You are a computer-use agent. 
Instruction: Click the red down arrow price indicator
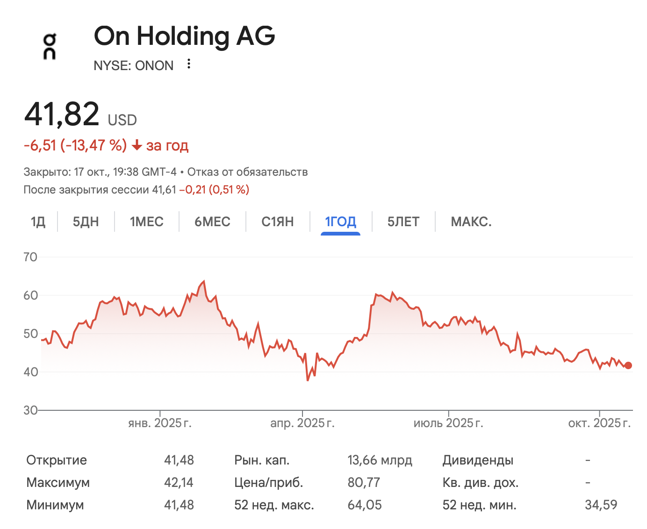click(137, 146)
